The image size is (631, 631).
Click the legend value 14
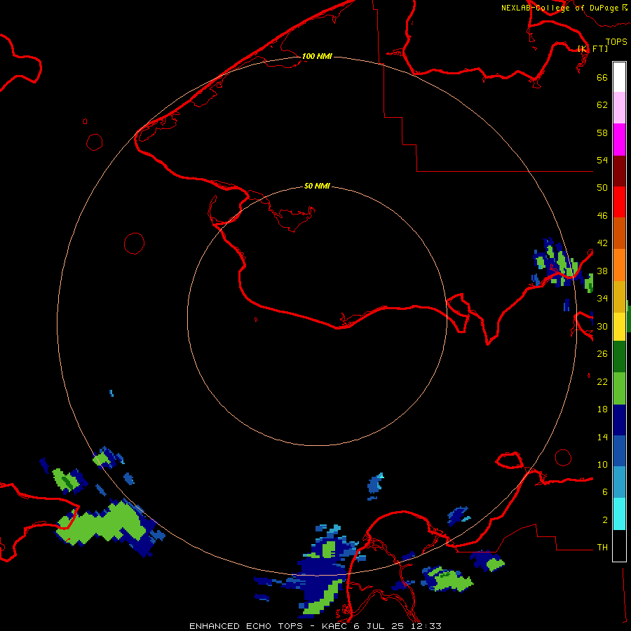(602, 437)
